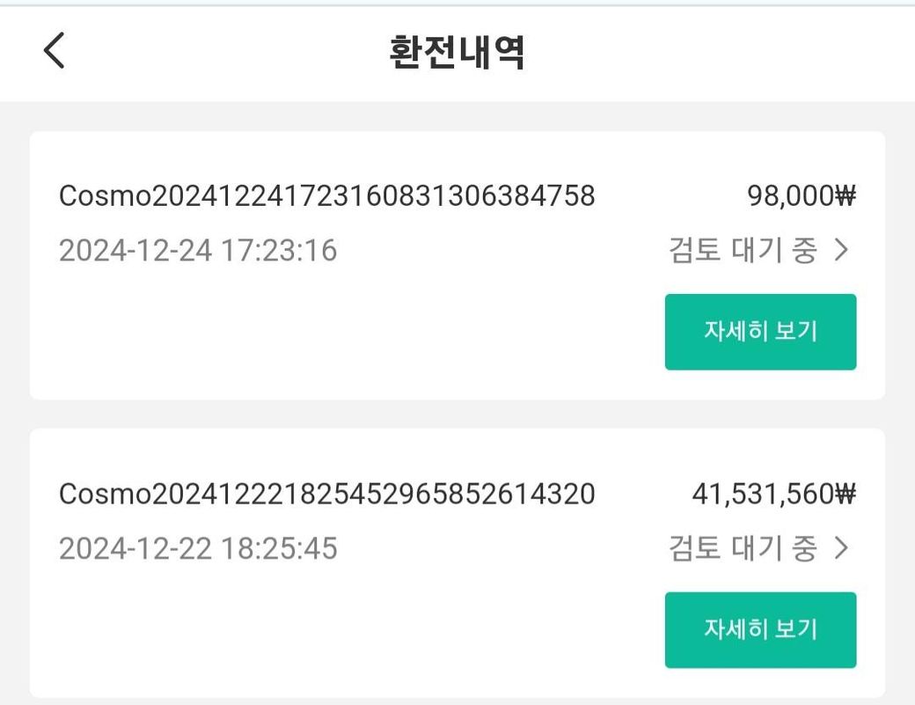
Task: Tap the 2024-12-24 17:23:16 timestamp
Action: tap(198, 250)
